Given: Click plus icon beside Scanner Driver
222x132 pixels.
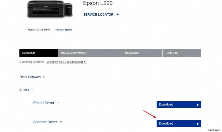Looking at the screenshot, I should (61, 122).
